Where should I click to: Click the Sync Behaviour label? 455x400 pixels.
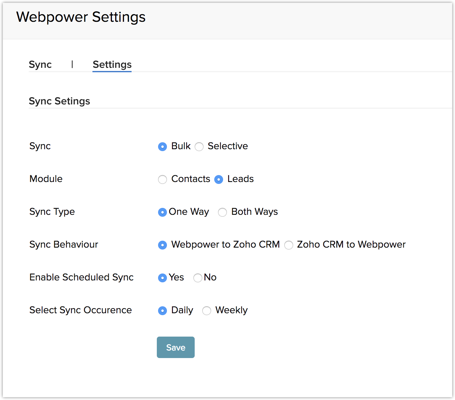(x=64, y=244)
